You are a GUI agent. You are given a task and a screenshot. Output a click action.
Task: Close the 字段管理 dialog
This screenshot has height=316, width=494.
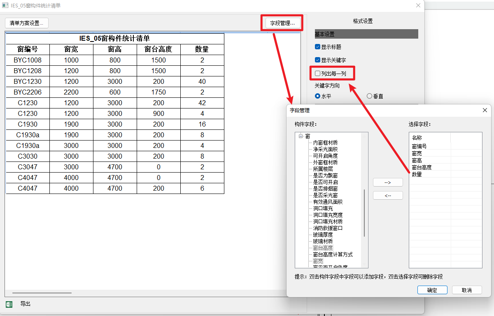485,110
